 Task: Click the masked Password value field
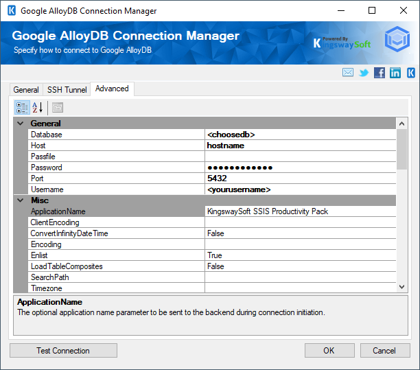(x=301, y=167)
